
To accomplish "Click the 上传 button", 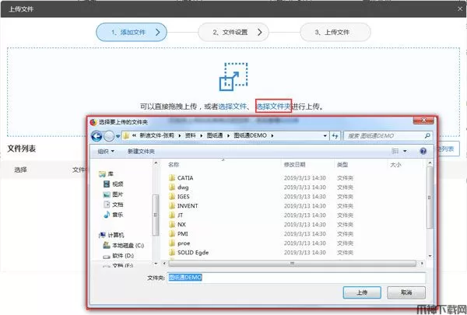I will coord(362,292).
